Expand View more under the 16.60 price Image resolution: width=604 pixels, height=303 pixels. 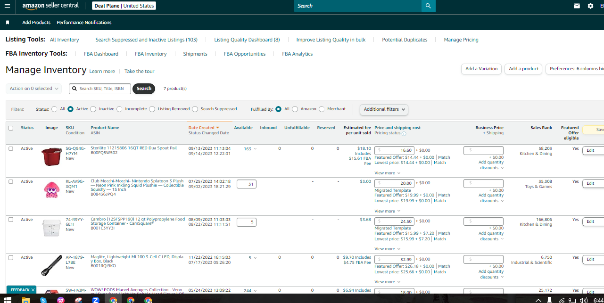(387, 173)
